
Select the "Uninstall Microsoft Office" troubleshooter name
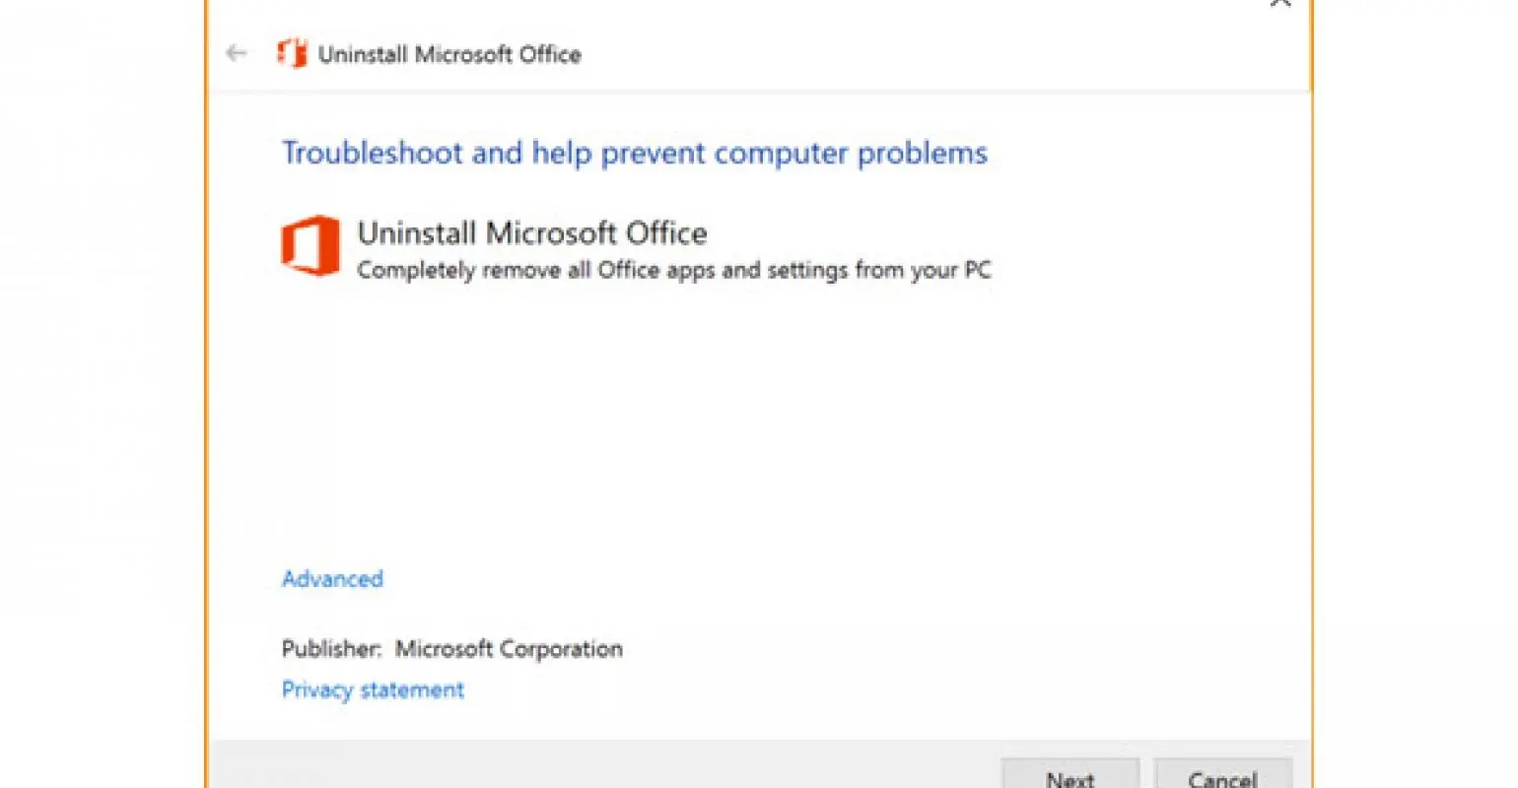coord(532,233)
